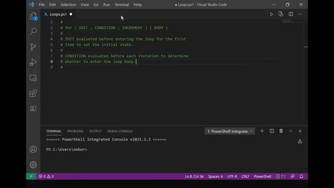
Task: Switch to the DEBUG CONSOLE tab
Action: [120, 131]
